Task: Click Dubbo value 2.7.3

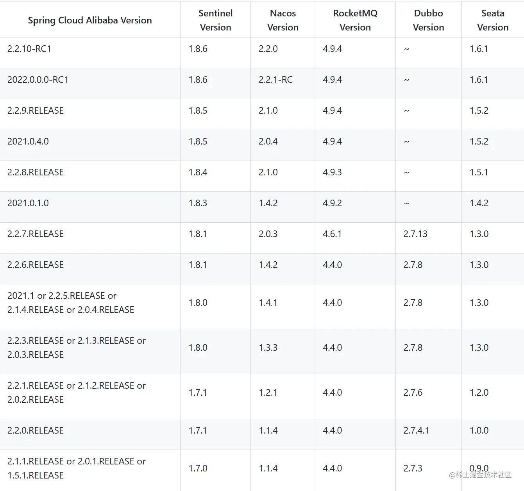Action: [413, 468]
